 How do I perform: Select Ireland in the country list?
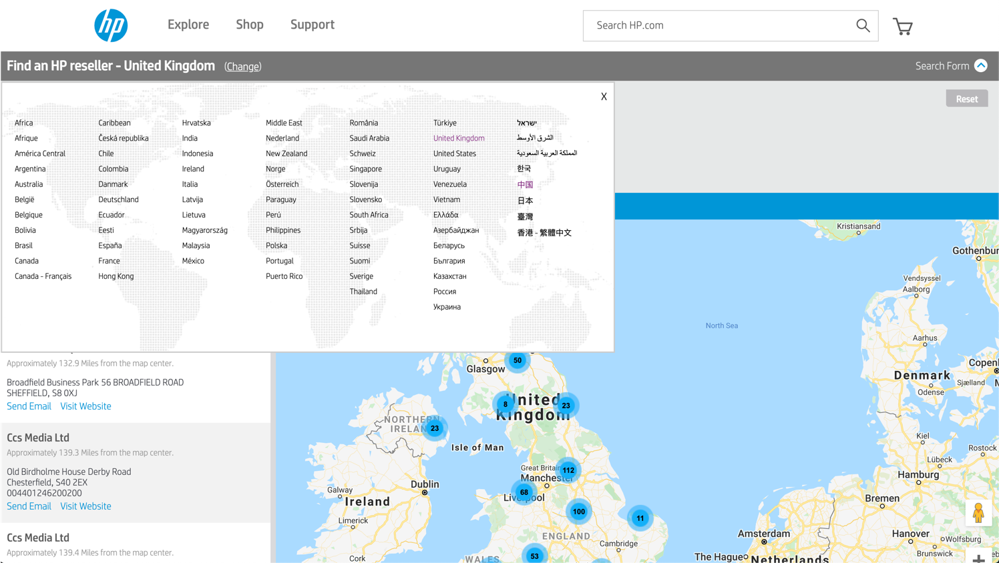coord(193,169)
